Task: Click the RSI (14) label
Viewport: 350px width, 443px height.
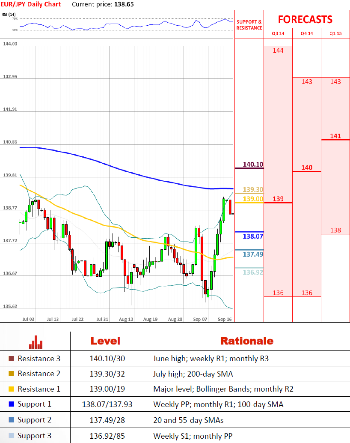Action: tap(9, 15)
